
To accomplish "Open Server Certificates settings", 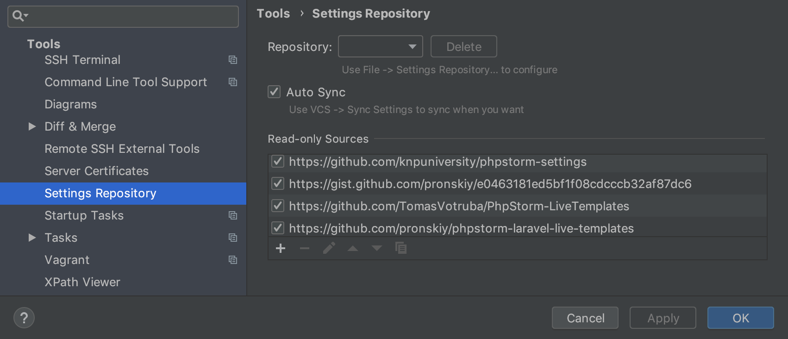I will (x=96, y=171).
